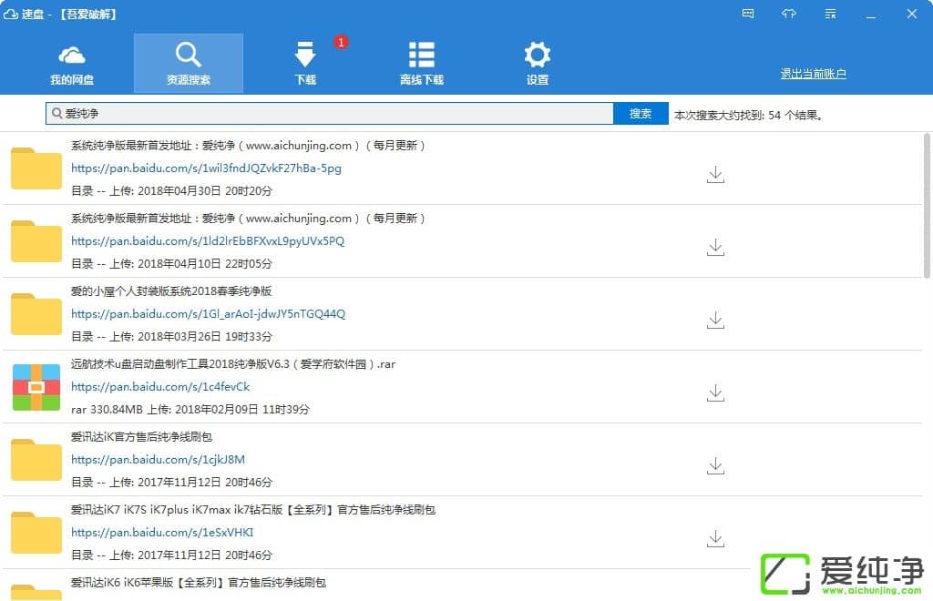Open link pan.baidu.com/s/1wil3fndJQZvkF27hBa-5pg

pos(206,168)
